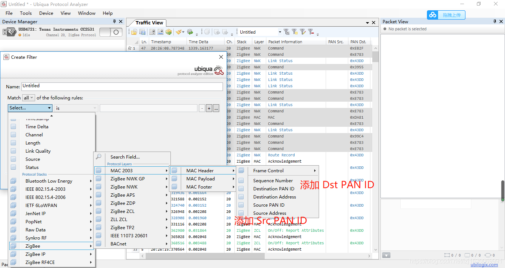This screenshot has width=505, height=268.
Task: Click the scroll-up arrow in field list
Action: point(51,116)
